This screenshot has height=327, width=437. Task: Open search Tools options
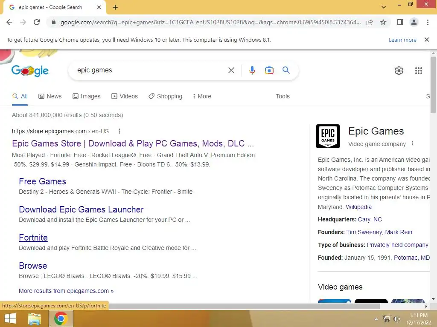click(x=283, y=96)
